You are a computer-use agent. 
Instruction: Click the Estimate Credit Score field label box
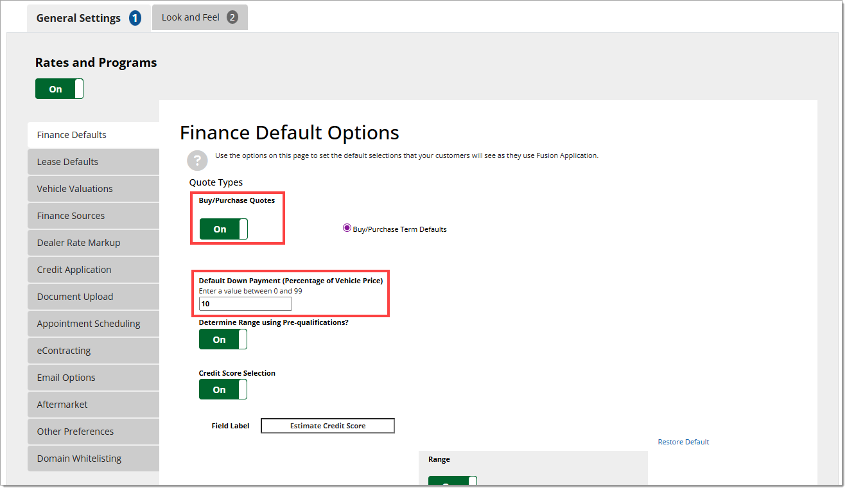click(x=327, y=426)
